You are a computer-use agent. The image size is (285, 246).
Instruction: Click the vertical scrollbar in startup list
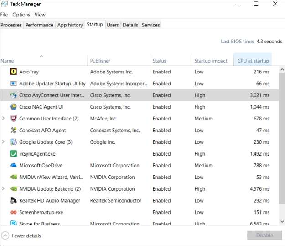[281, 137]
